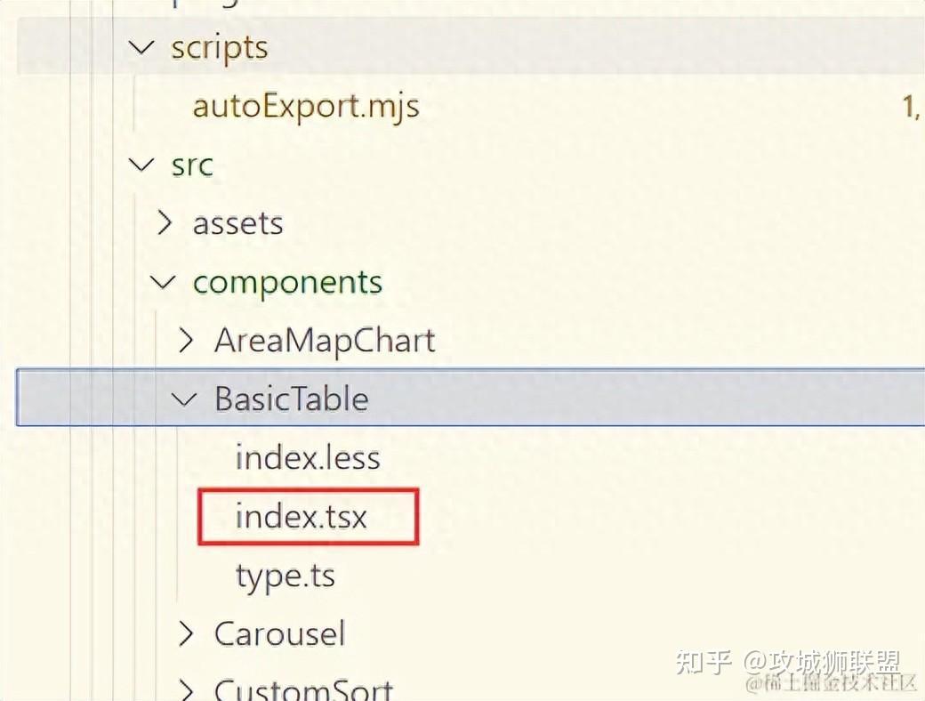Expand the assets folder chevron
The height and width of the screenshot is (701, 925).
tap(164, 223)
